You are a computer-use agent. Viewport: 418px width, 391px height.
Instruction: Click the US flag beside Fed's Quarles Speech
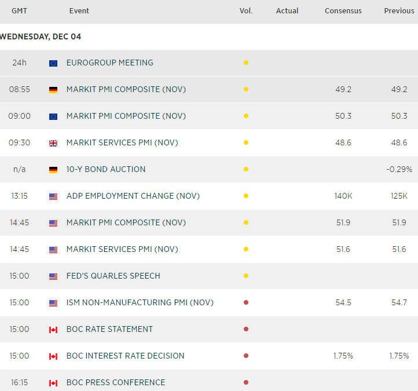pyautogui.click(x=53, y=276)
